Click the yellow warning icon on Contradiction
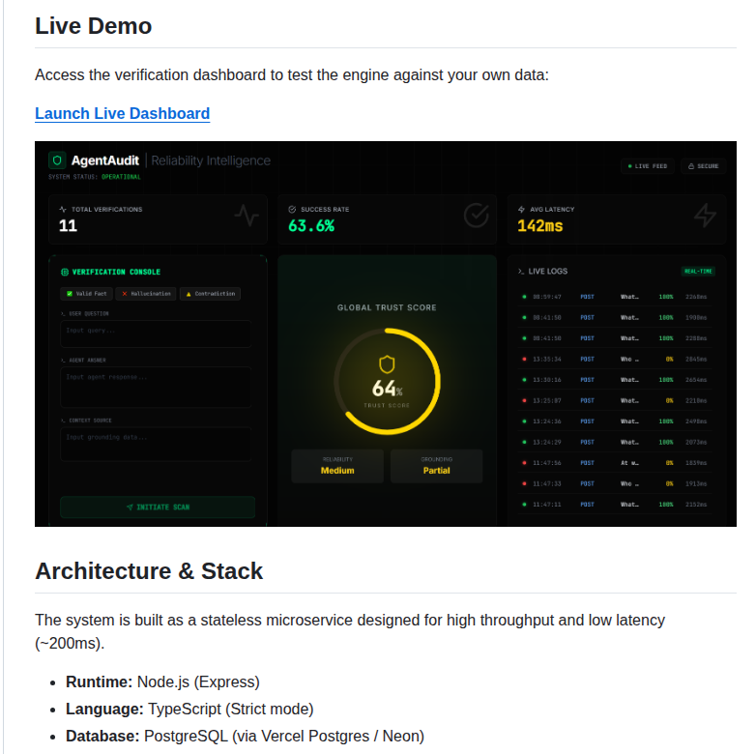 point(189,294)
